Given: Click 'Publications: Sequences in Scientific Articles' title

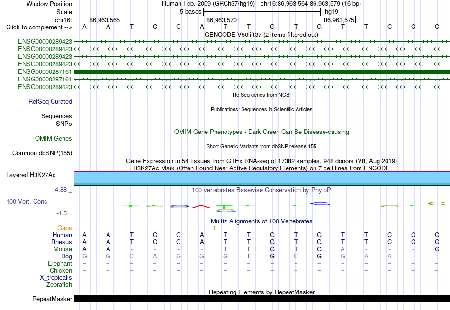Looking at the screenshot, I should [261, 109].
